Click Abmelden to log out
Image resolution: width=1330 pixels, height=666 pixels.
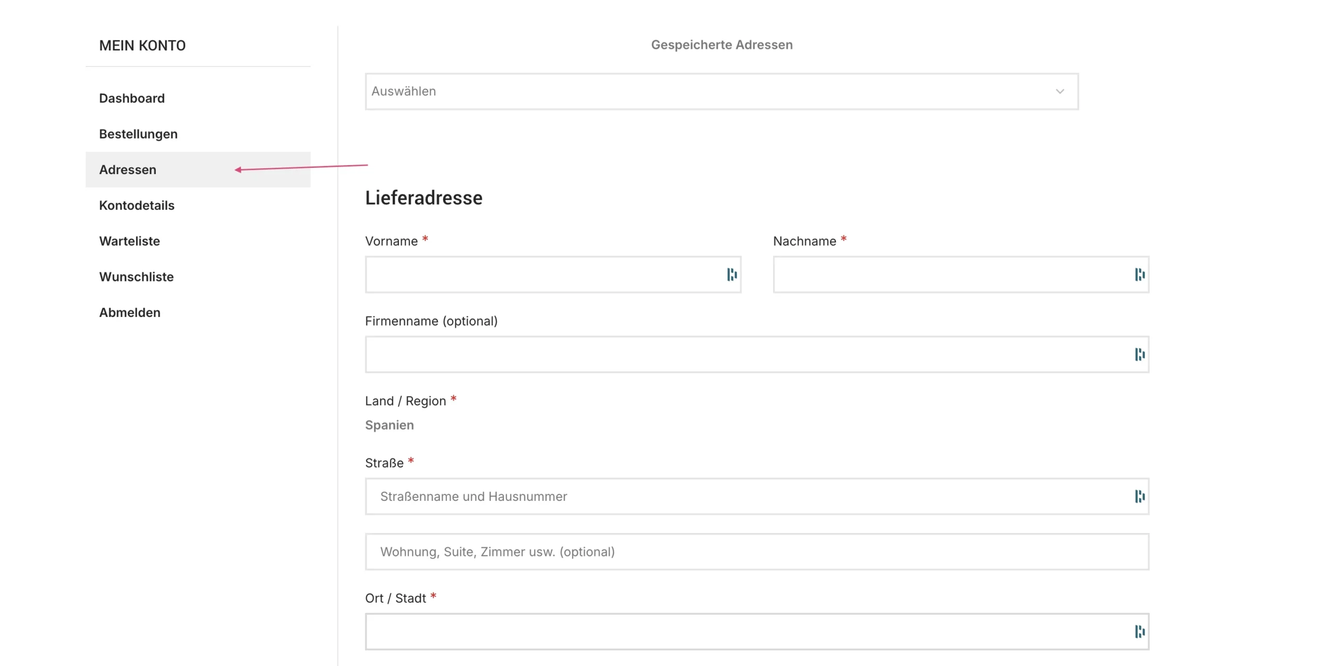click(x=130, y=313)
